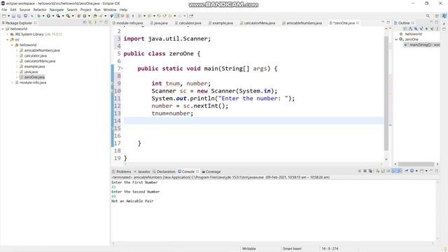
Task: Click Outline horizontal scrollbar thumb
Action: pyautogui.click(x=416, y=164)
